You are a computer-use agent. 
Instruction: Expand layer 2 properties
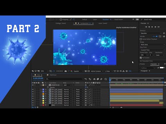coord(41,90)
